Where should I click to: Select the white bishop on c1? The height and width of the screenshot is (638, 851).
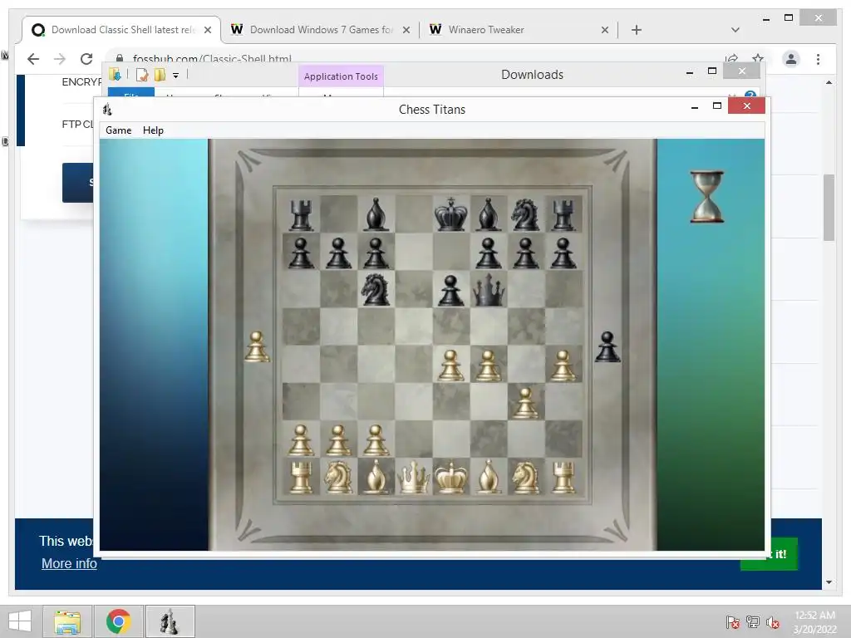tap(376, 477)
